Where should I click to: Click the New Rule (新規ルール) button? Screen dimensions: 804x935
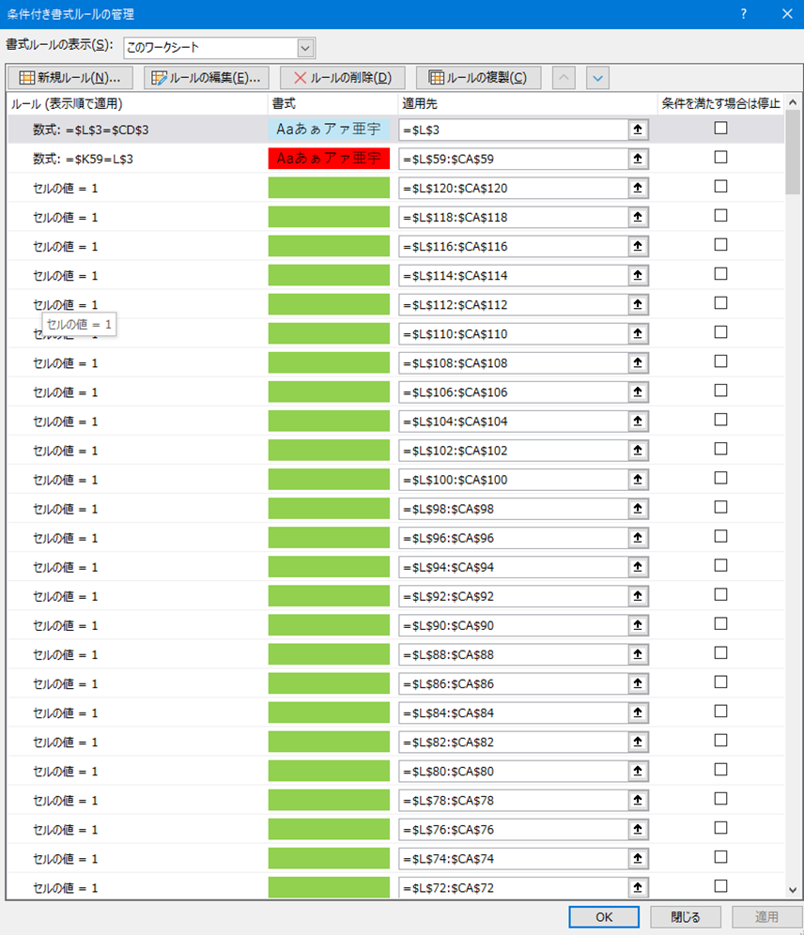70,78
